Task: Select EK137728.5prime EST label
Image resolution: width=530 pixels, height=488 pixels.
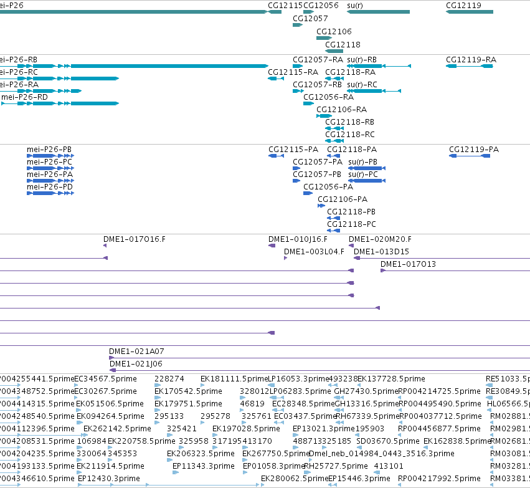Action: [391, 379]
